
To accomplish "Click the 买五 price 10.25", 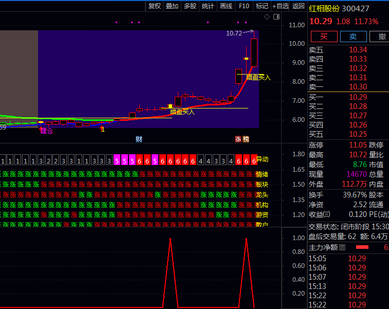I will coord(358,134).
